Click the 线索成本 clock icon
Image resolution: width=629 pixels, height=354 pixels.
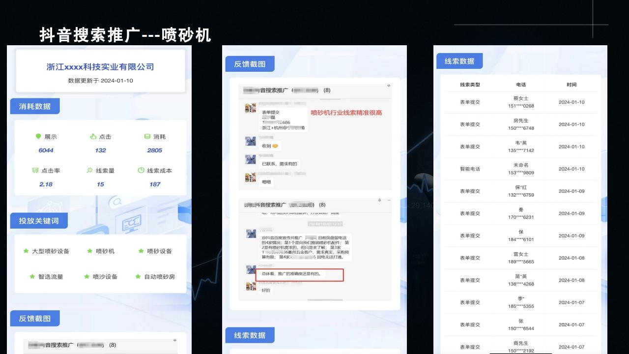(x=141, y=171)
